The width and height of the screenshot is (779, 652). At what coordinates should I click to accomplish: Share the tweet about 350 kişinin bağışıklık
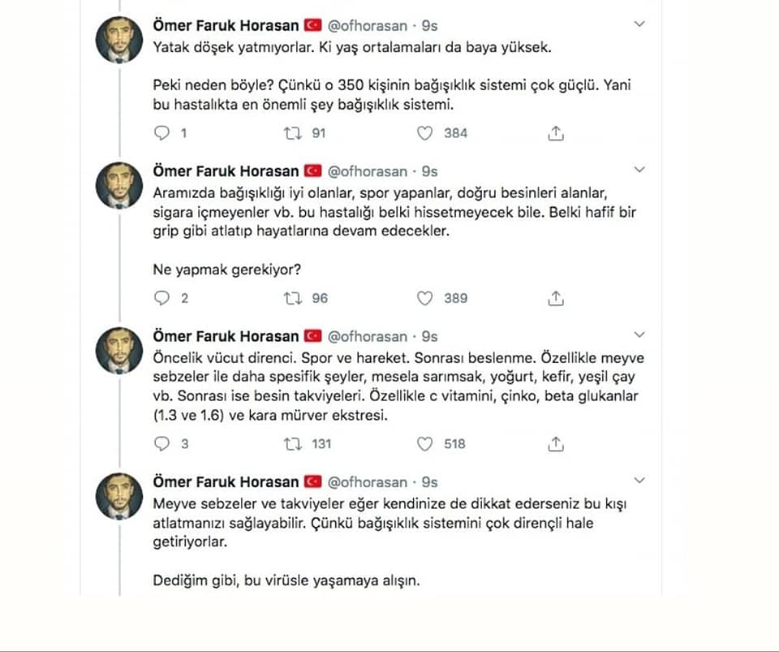click(555, 133)
